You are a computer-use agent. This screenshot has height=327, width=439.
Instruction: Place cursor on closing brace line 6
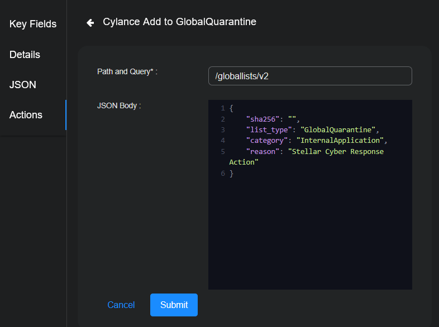pos(231,174)
